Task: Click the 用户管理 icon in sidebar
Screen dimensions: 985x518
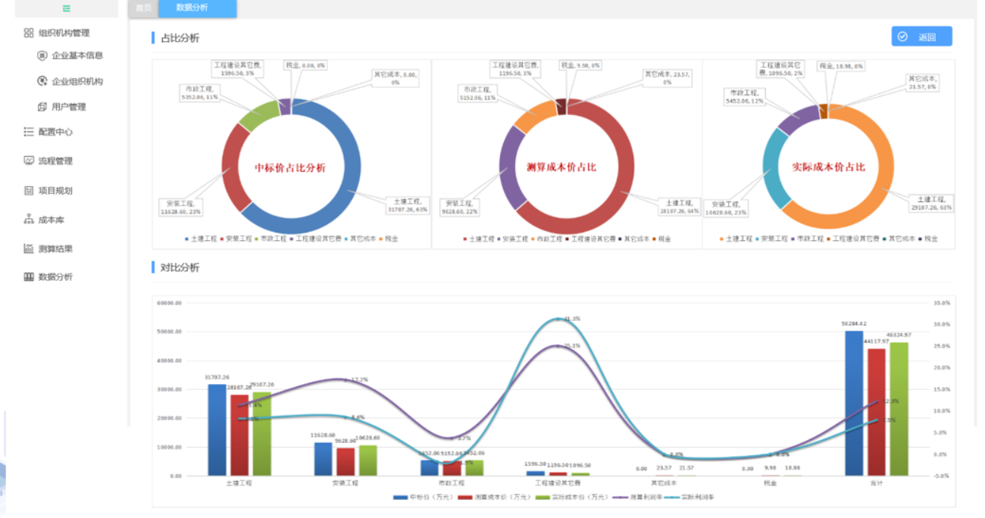Action: 42,107
